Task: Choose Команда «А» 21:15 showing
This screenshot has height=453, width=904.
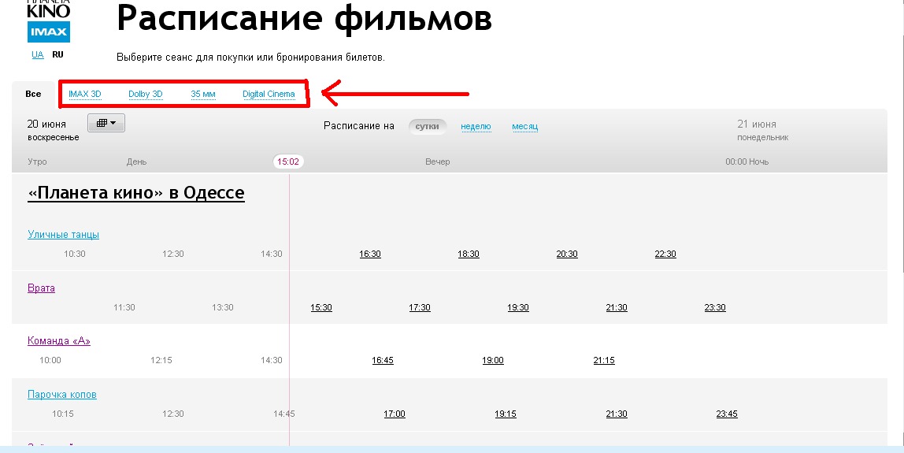Action: (604, 360)
